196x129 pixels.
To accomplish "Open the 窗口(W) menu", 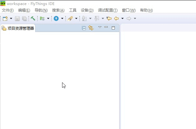I will [x=129, y=10].
